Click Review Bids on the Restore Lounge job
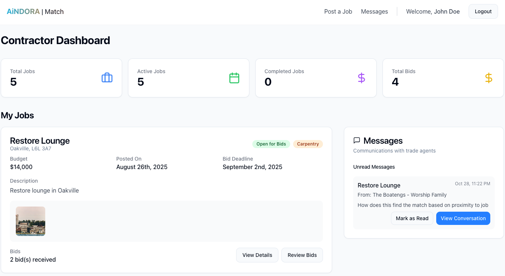The height and width of the screenshot is (276, 505). 302,255
